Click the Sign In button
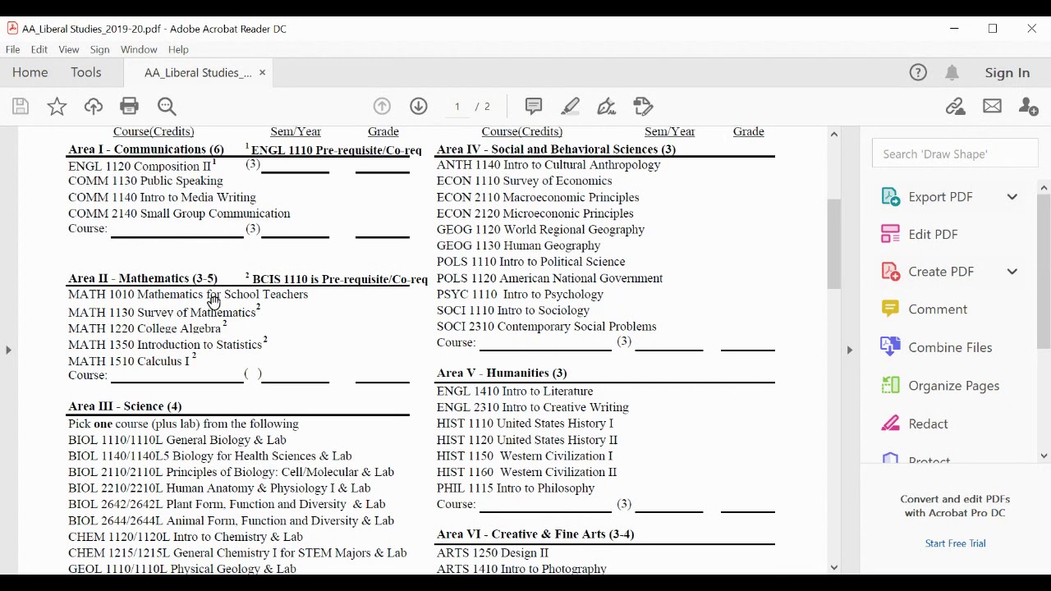This screenshot has width=1051, height=591. point(1007,73)
